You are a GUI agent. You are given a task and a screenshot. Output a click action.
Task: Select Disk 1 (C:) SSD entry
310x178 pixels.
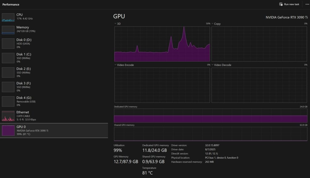(x=24, y=58)
